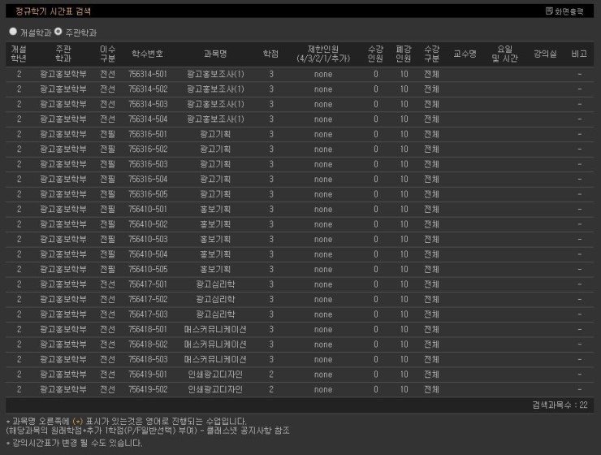The width and height of the screenshot is (601, 455).
Task: Click course number 756314-501
Action: point(148,74)
